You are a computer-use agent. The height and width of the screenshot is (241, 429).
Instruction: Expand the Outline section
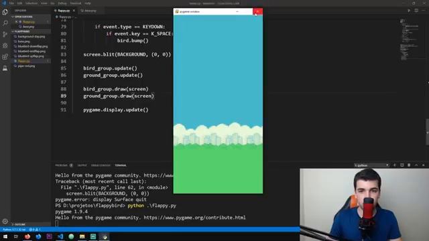19,224
